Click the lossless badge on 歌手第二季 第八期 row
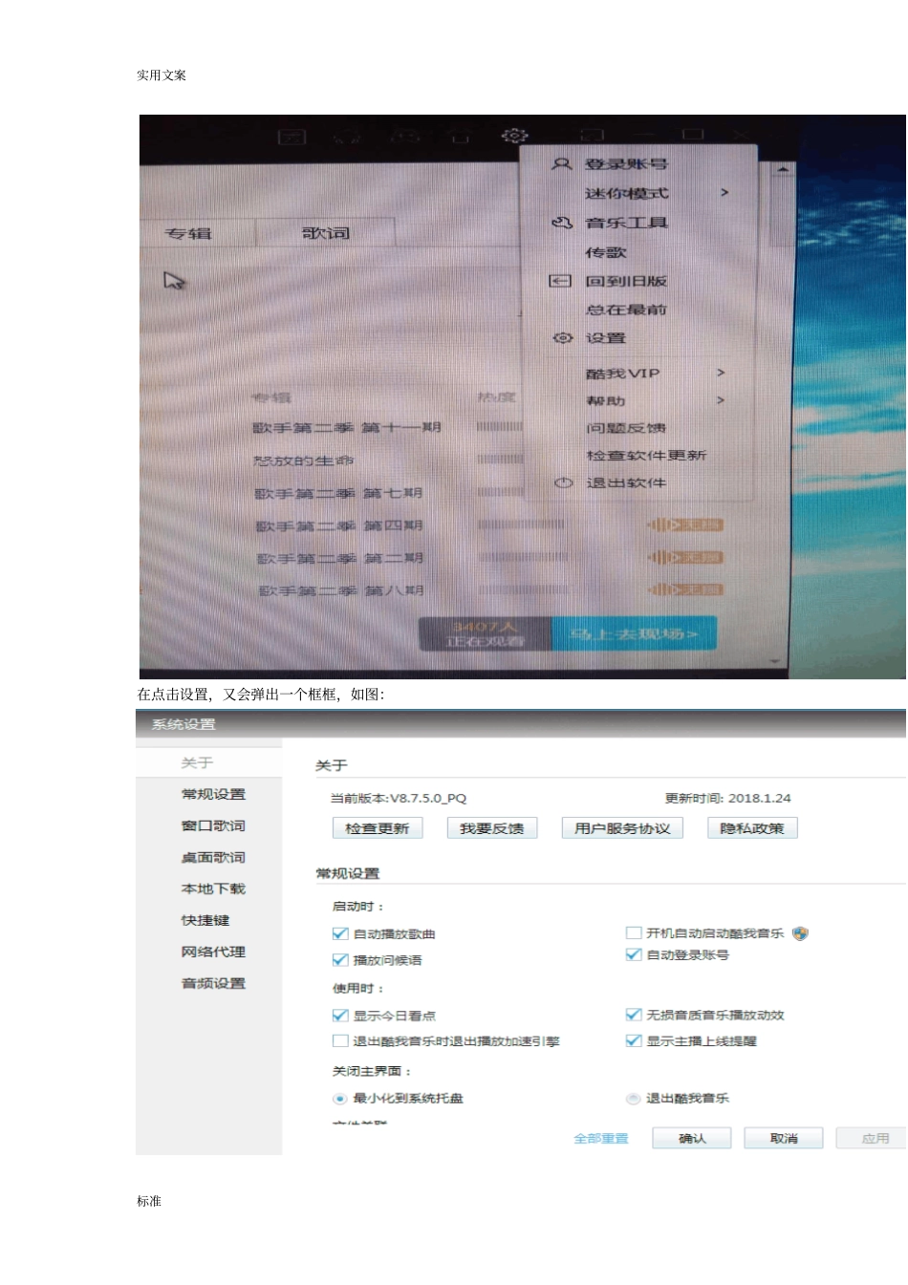908x1285 pixels. tap(686, 589)
